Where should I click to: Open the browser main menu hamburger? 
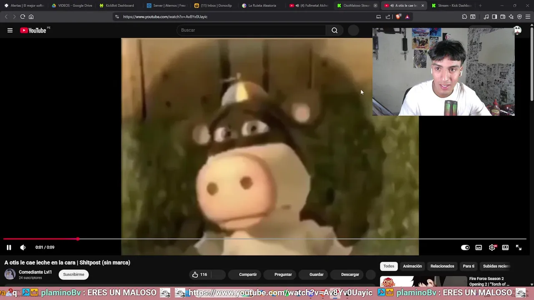(x=528, y=17)
